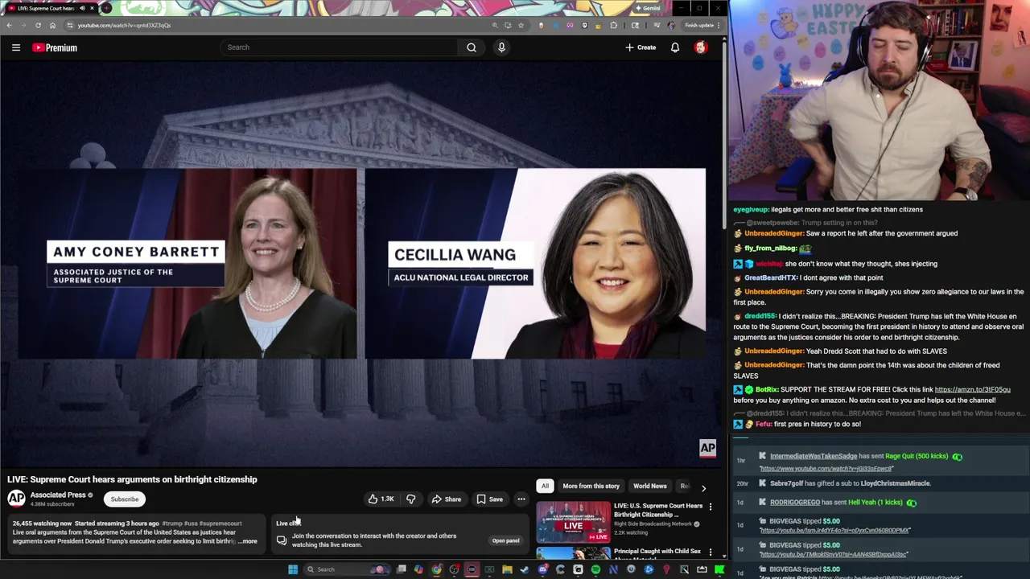Open options for Principal Caught video
The image size is (1030, 579).
pyautogui.click(x=711, y=552)
